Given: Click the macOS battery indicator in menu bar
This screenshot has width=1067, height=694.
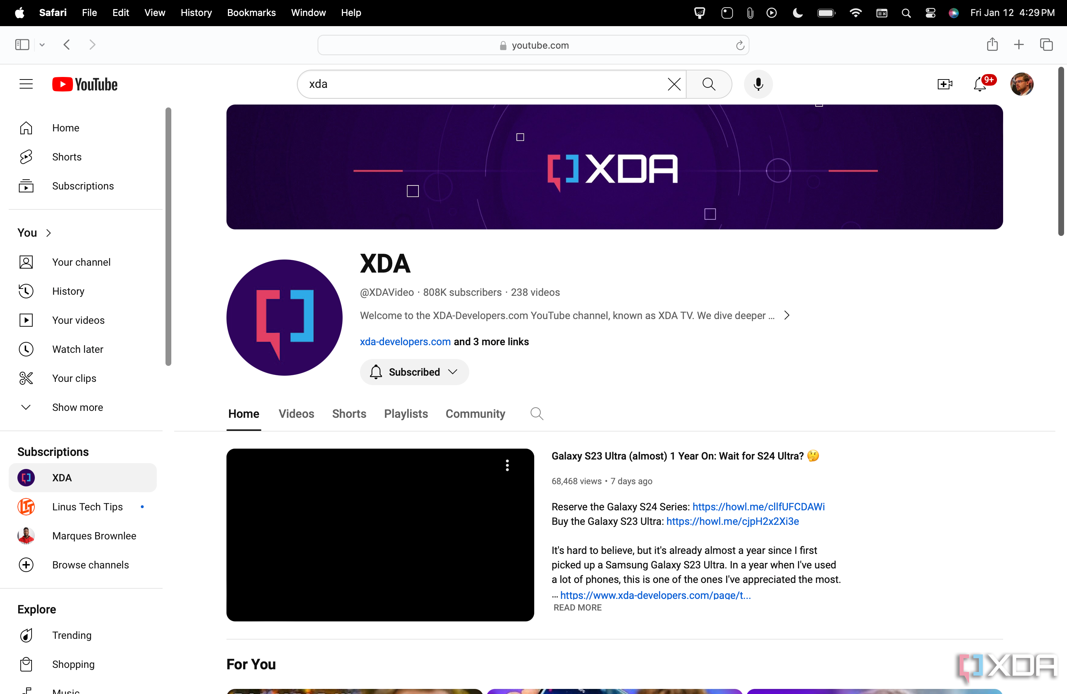Looking at the screenshot, I should 827,12.
